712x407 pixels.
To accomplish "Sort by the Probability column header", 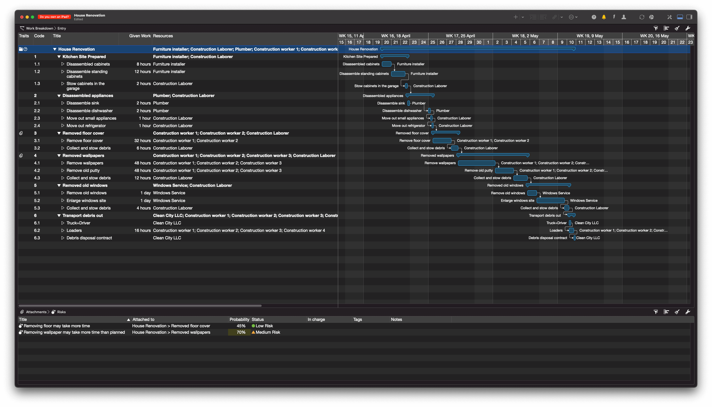I will pyautogui.click(x=239, y=320).
